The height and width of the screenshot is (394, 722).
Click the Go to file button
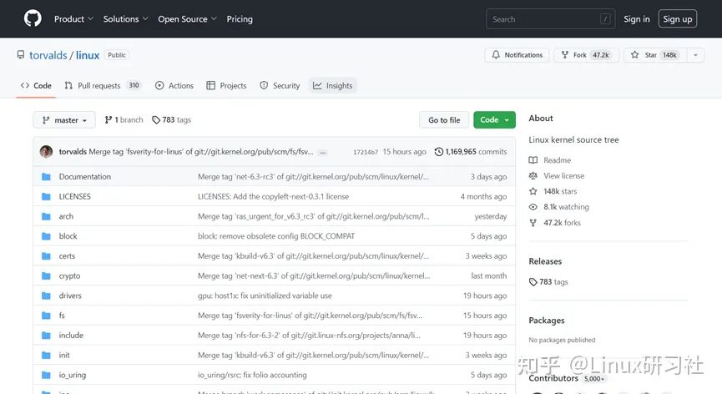[444, 120]
